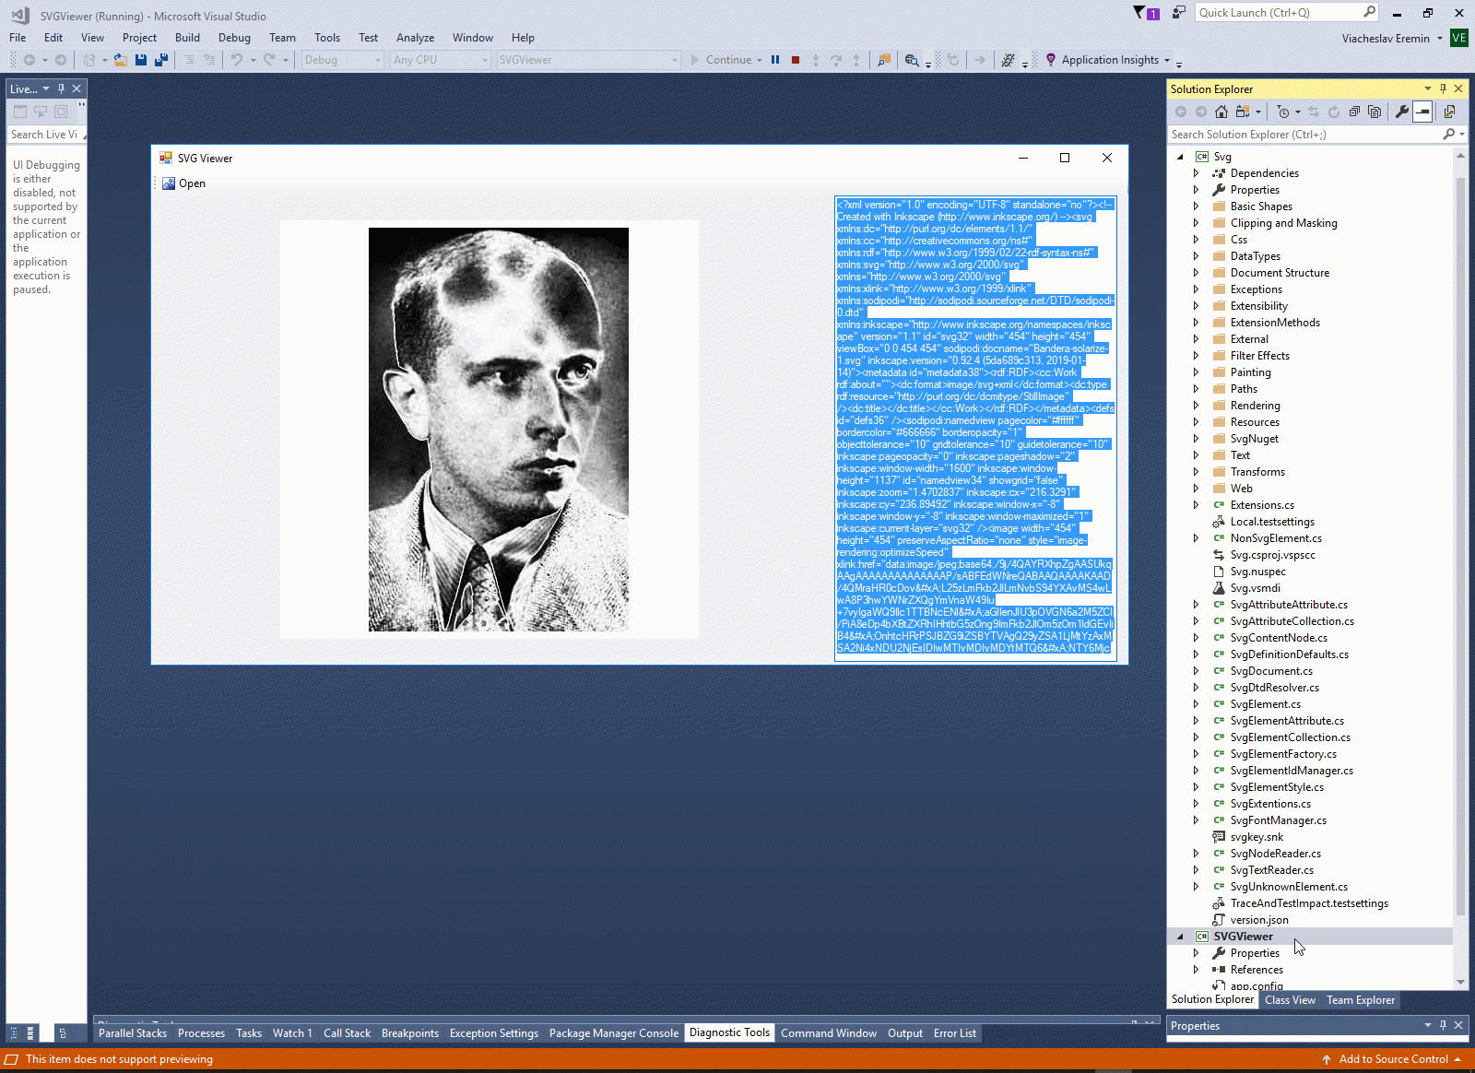1475x1073 pixels.
Task: Click the Open button's image icon in SVG Viewer
Action: tap(169, 183)
